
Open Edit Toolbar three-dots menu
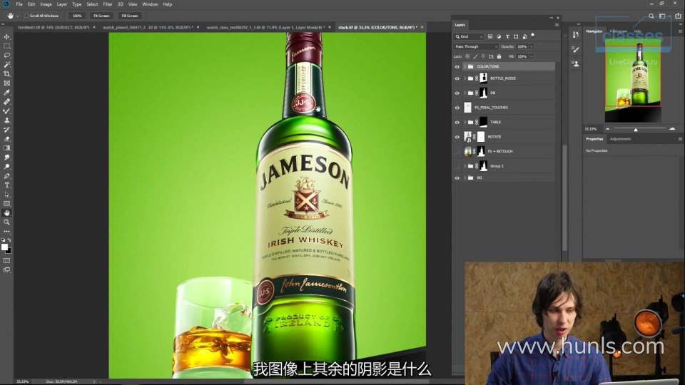tap(6, 231)
